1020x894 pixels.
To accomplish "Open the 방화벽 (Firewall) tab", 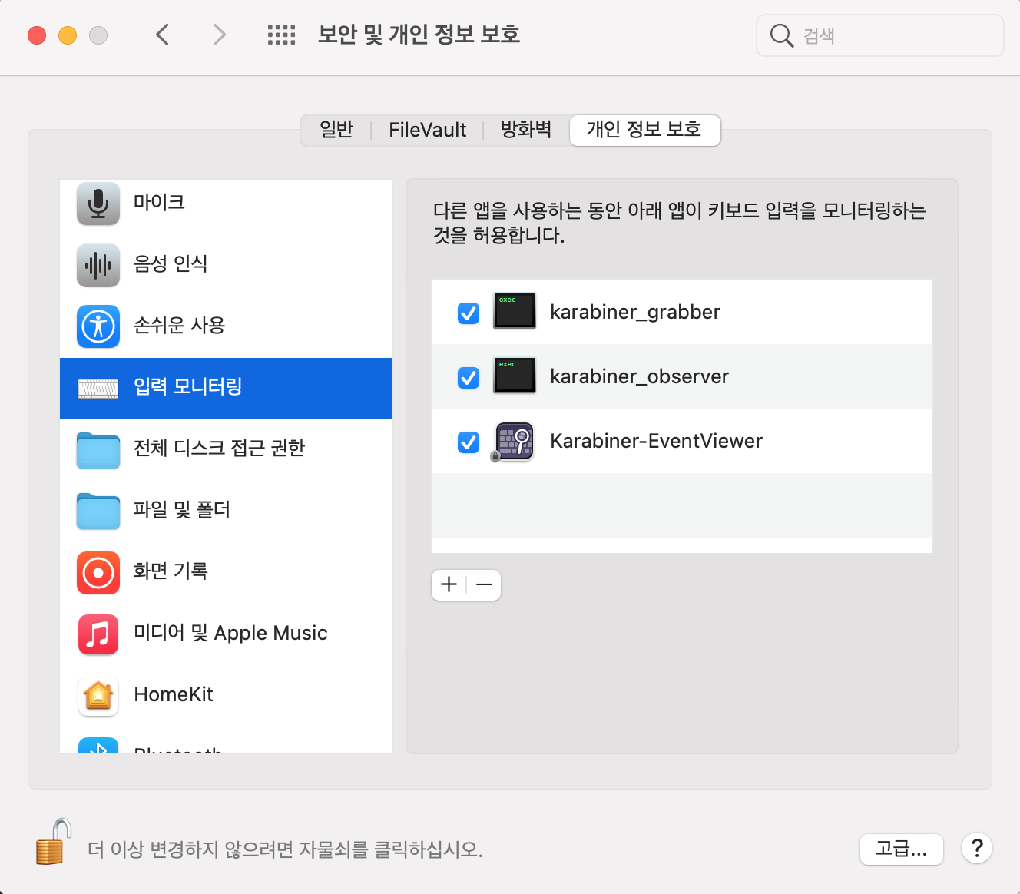I will 525,130.
